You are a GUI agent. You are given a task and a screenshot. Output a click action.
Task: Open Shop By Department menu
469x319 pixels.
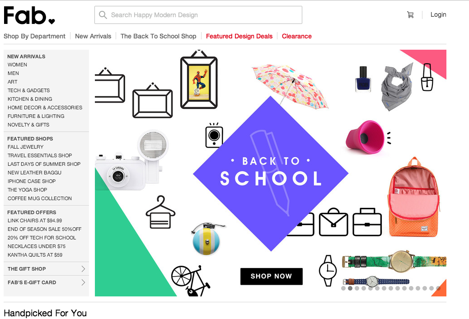pyautogui.click(x=34, y=36)
